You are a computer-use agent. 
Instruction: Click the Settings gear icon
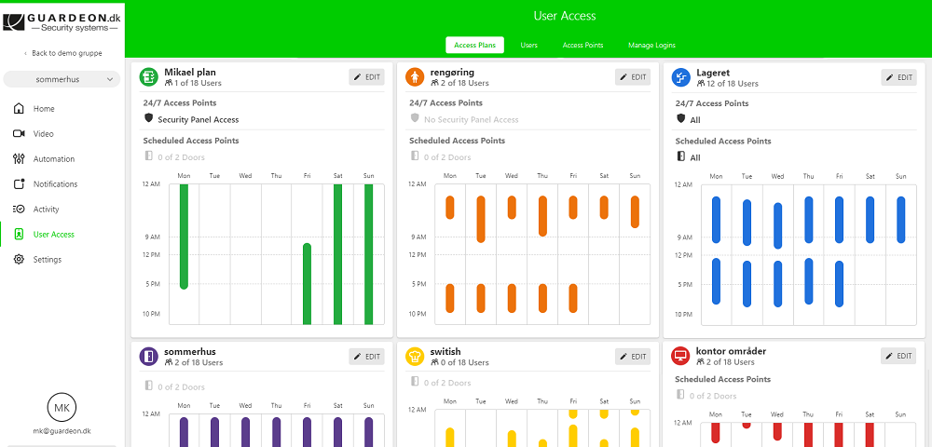click(19, 260)
